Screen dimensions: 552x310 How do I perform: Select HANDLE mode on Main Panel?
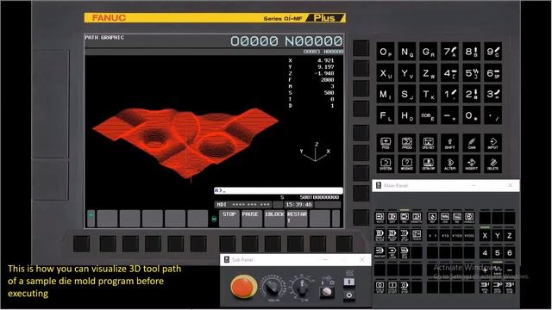469,218
